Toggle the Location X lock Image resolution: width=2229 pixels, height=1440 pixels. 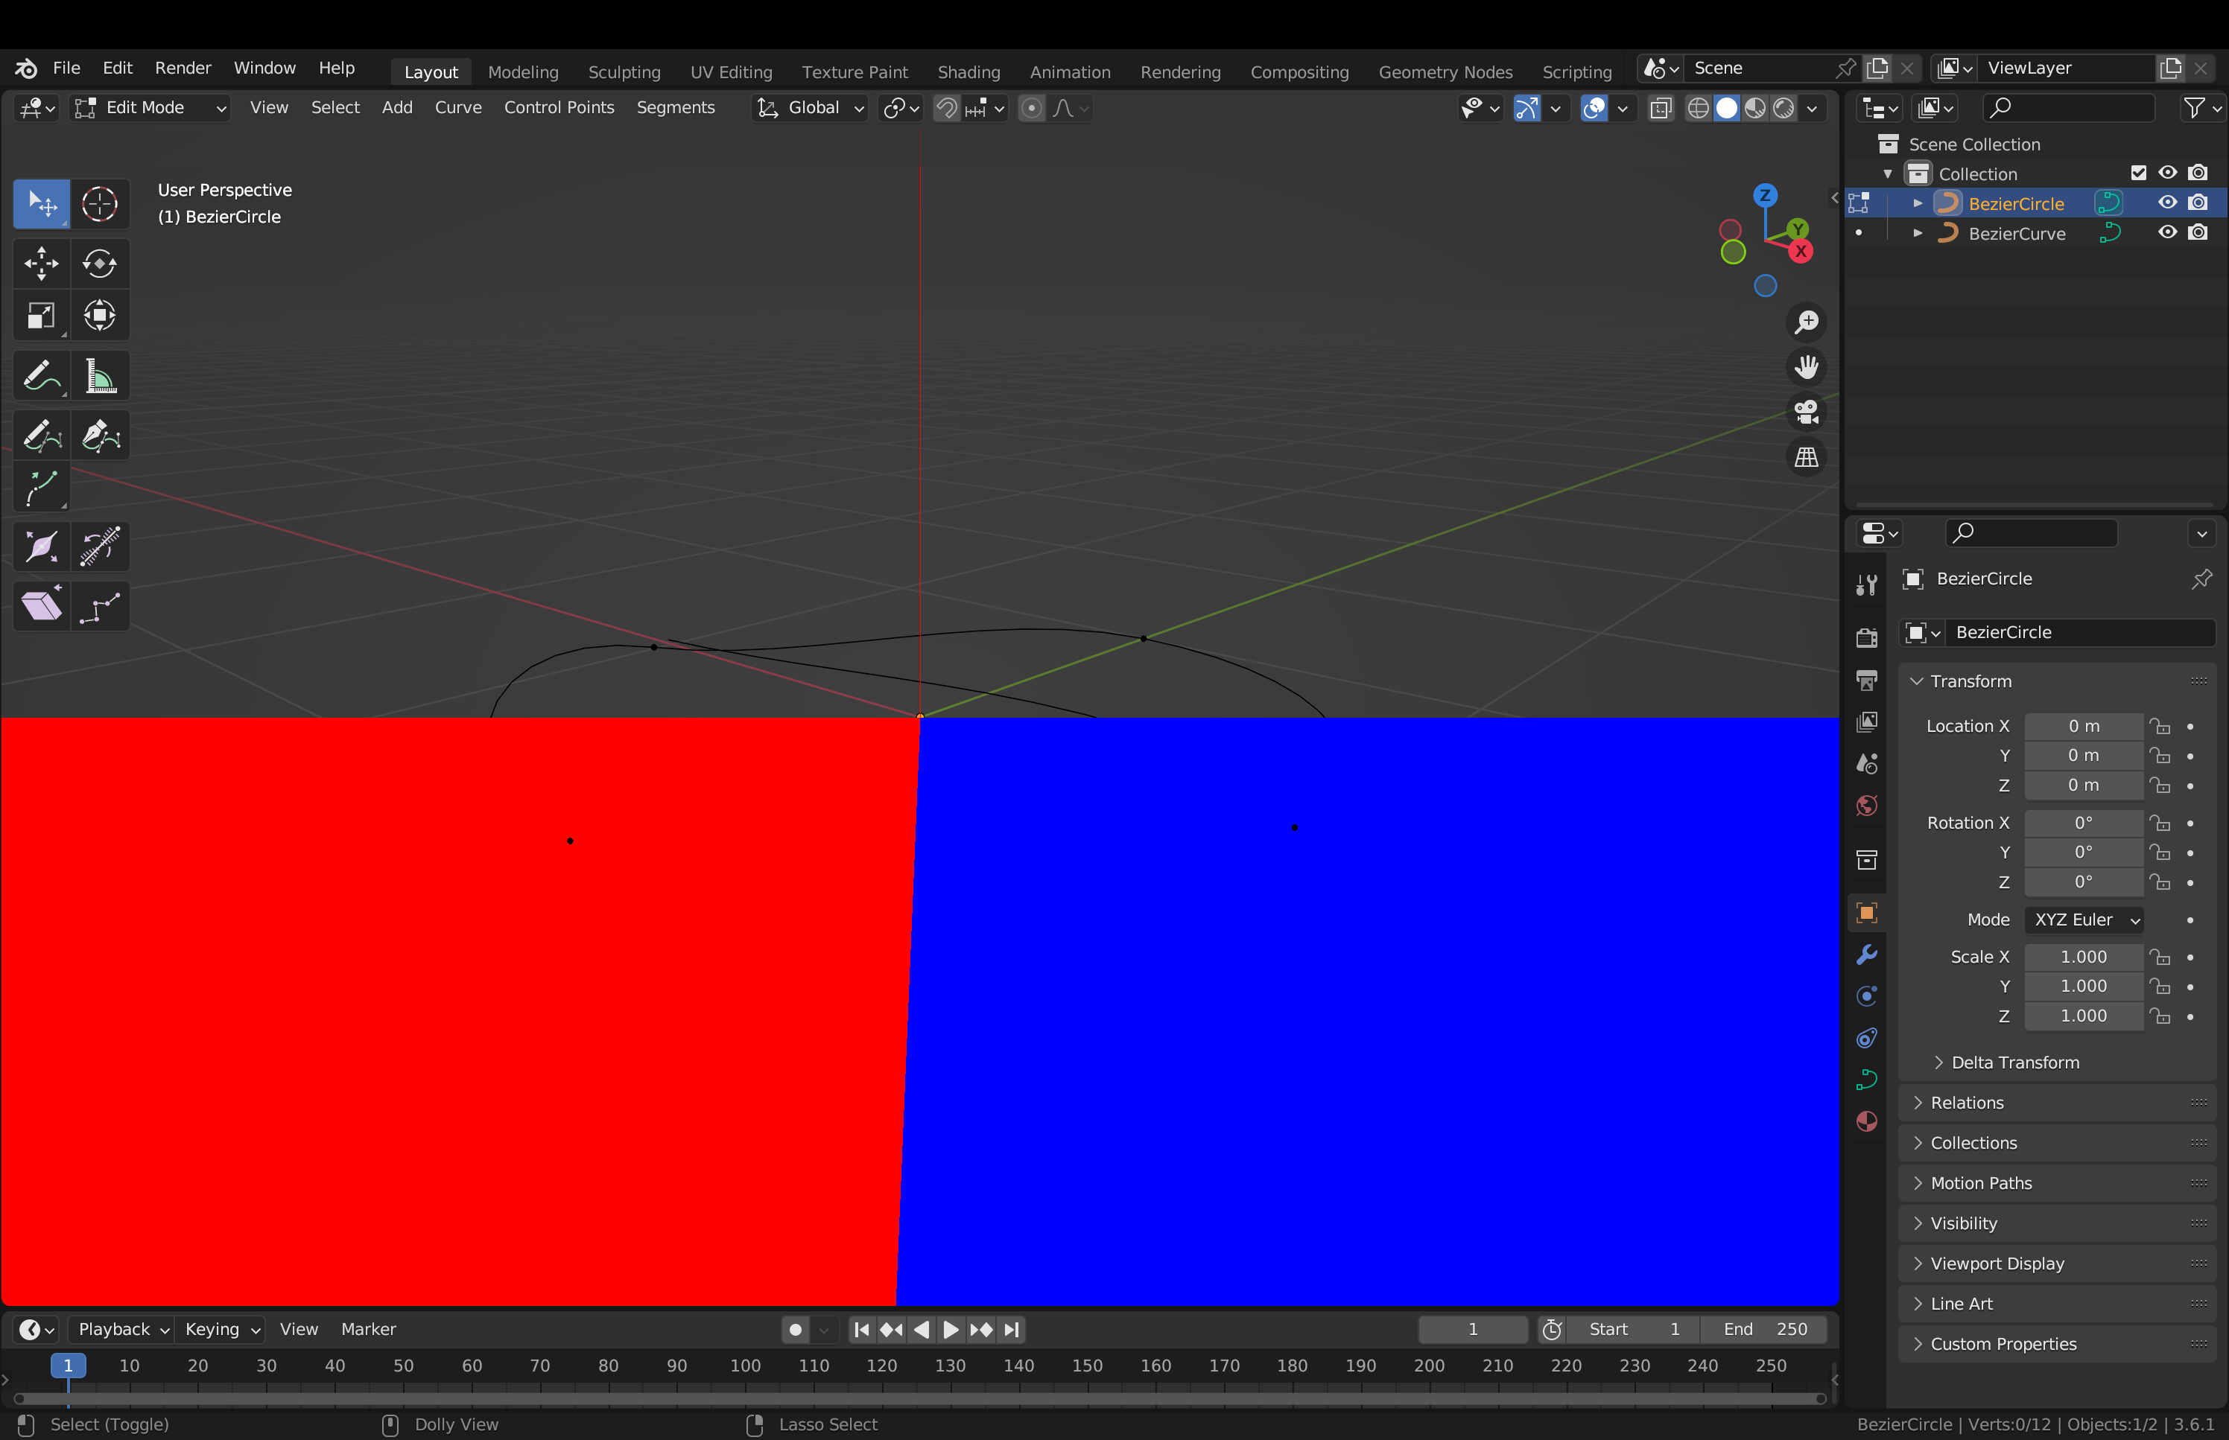2159,727
